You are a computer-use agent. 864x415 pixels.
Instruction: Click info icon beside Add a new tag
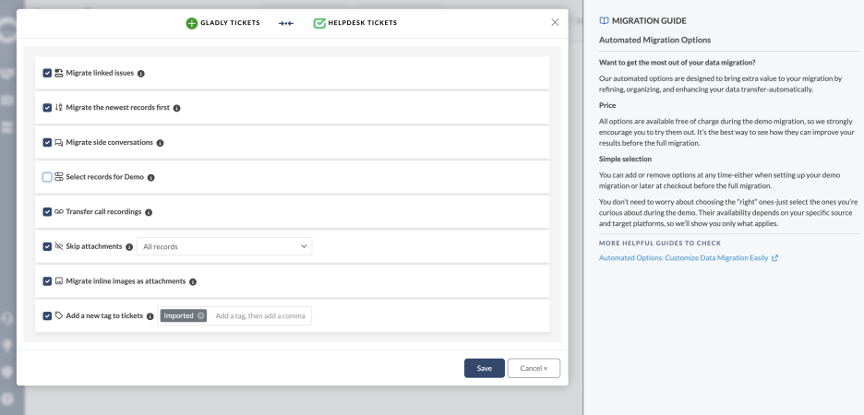[150, 316]
